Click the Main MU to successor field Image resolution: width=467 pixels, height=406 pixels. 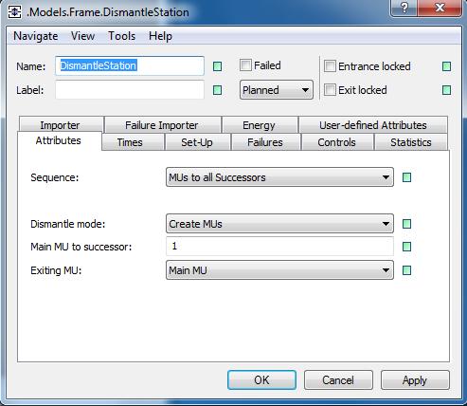coord(279,247)
